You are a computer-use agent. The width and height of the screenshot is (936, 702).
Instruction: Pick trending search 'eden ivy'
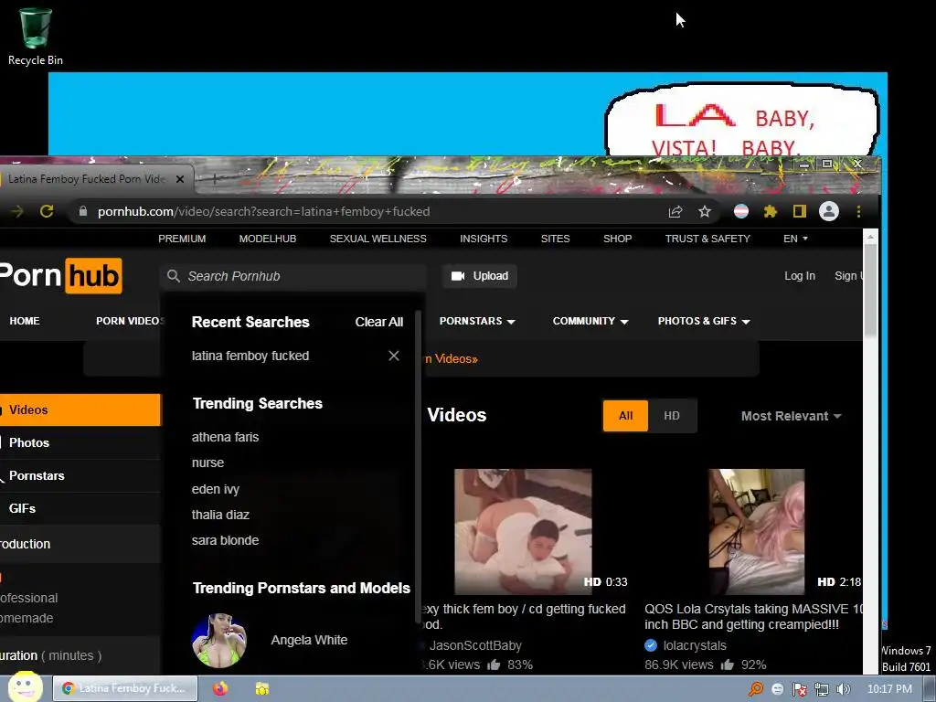coord(215,489)
